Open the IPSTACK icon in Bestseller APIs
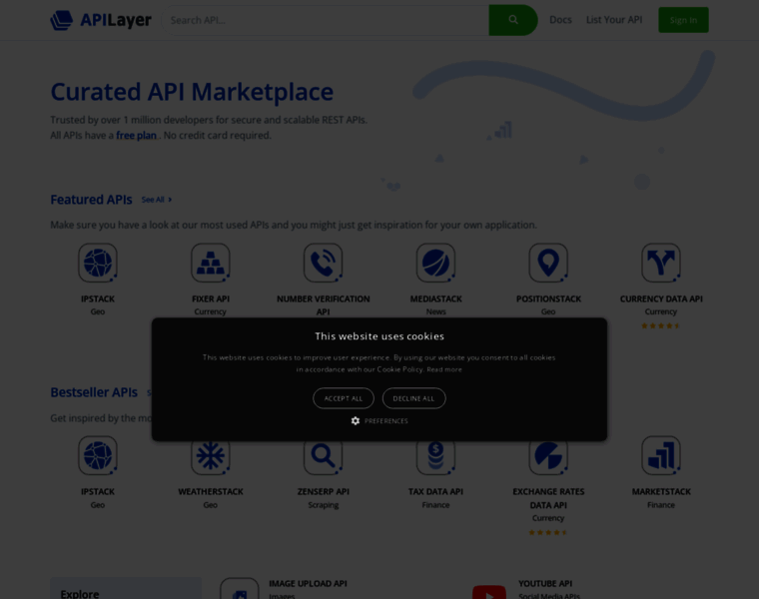 pyautogui.click(x=98, y=455)
